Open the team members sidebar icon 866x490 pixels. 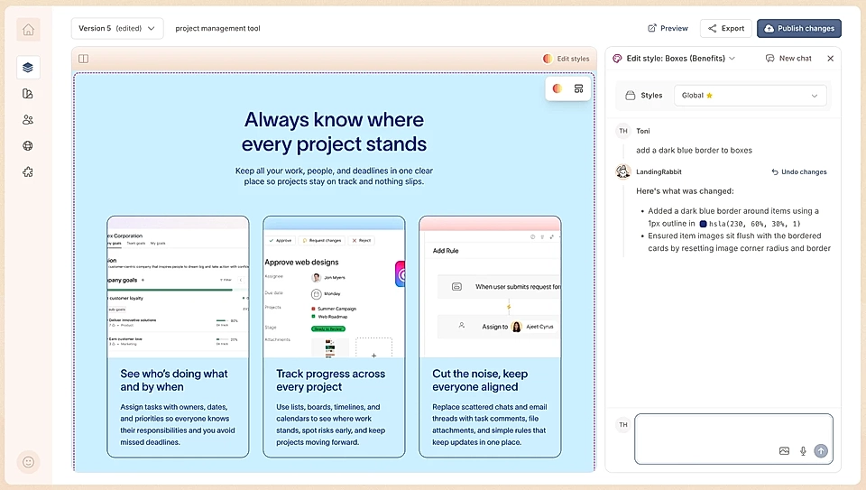[28, 119]
